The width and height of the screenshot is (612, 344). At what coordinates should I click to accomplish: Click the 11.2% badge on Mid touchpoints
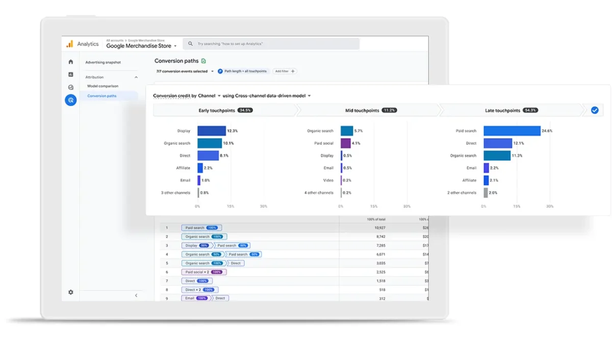[389, 110]
